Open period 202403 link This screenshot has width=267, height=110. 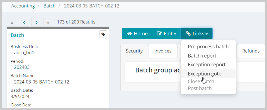point(22,67)
